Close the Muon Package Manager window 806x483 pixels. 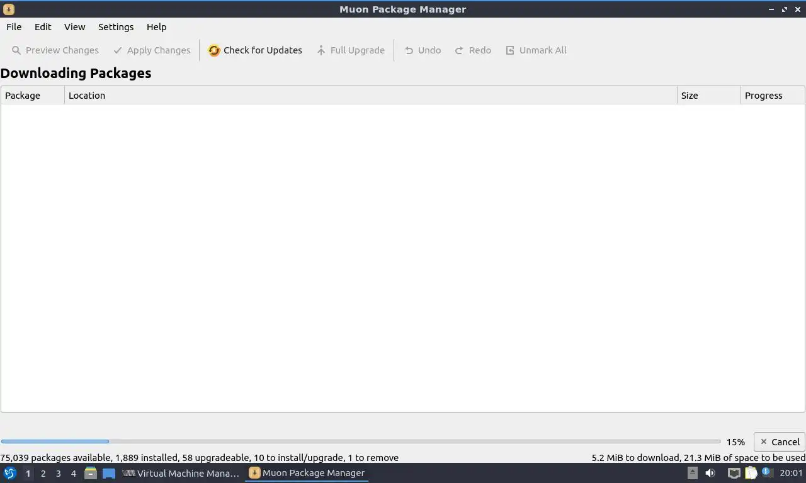(x=797, y=9)
